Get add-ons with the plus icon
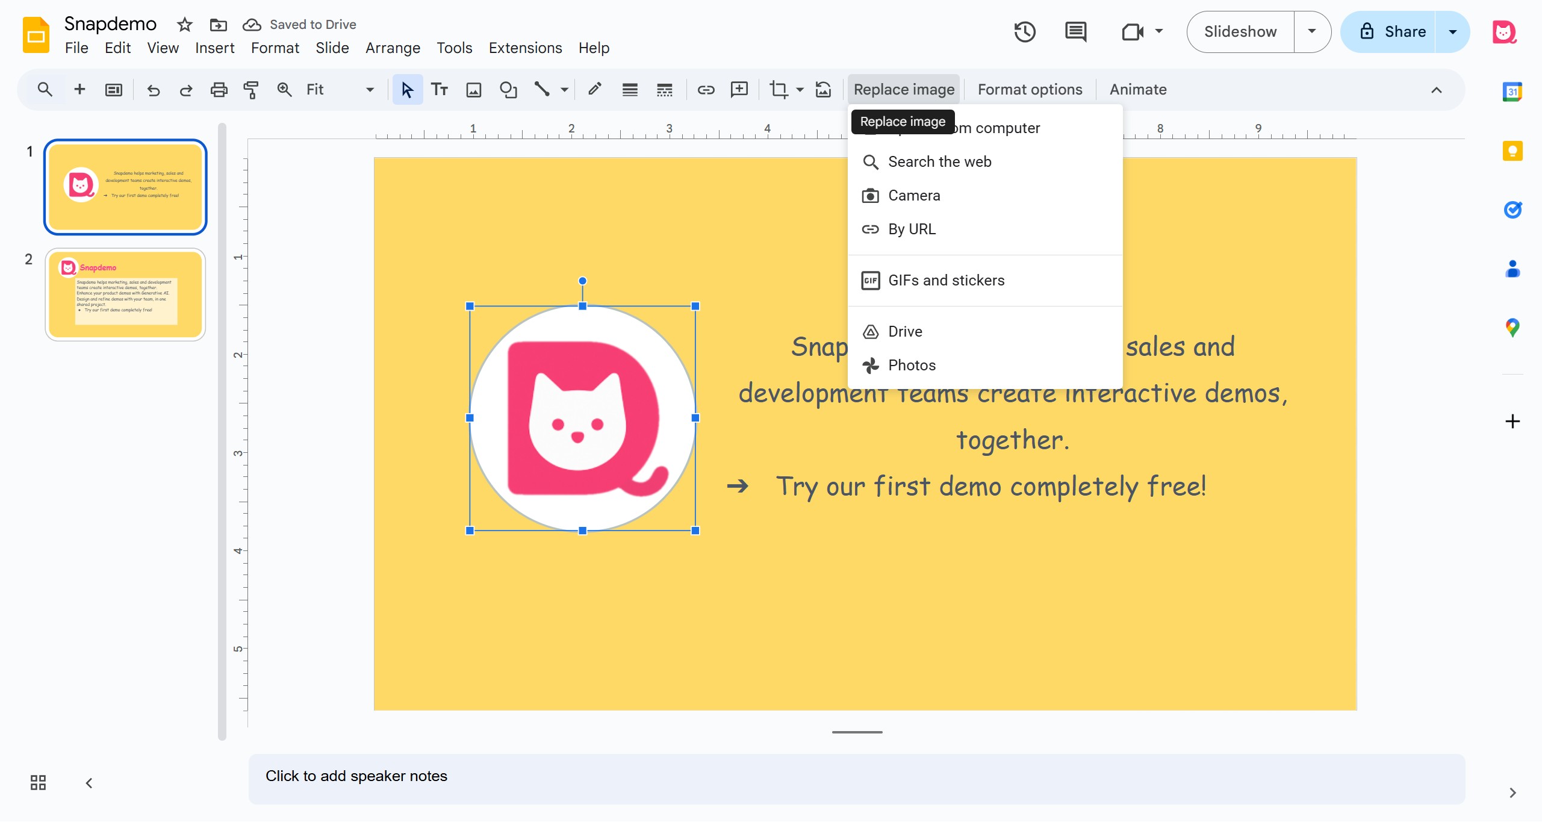 [1512, 421]
